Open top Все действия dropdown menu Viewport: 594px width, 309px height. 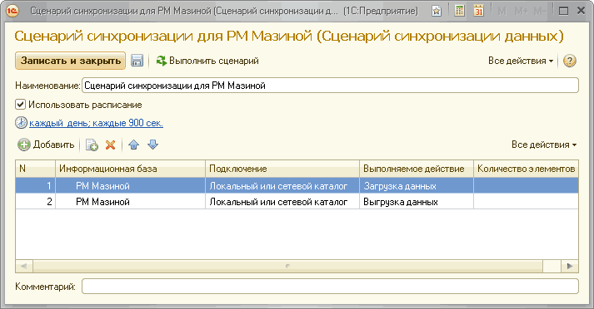(x=521, y=61)
